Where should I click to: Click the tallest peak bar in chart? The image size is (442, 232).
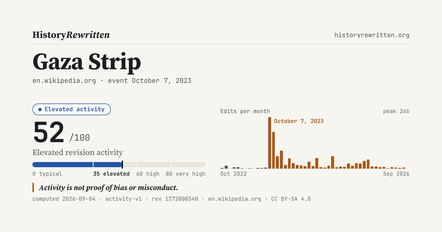coord(270,143)
